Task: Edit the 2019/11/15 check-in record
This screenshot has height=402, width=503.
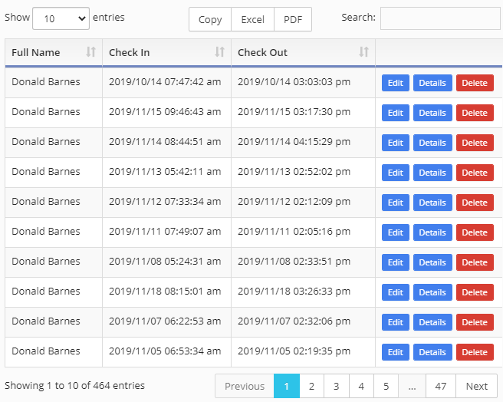Action: pyautogui.click(x=395, y=113)
